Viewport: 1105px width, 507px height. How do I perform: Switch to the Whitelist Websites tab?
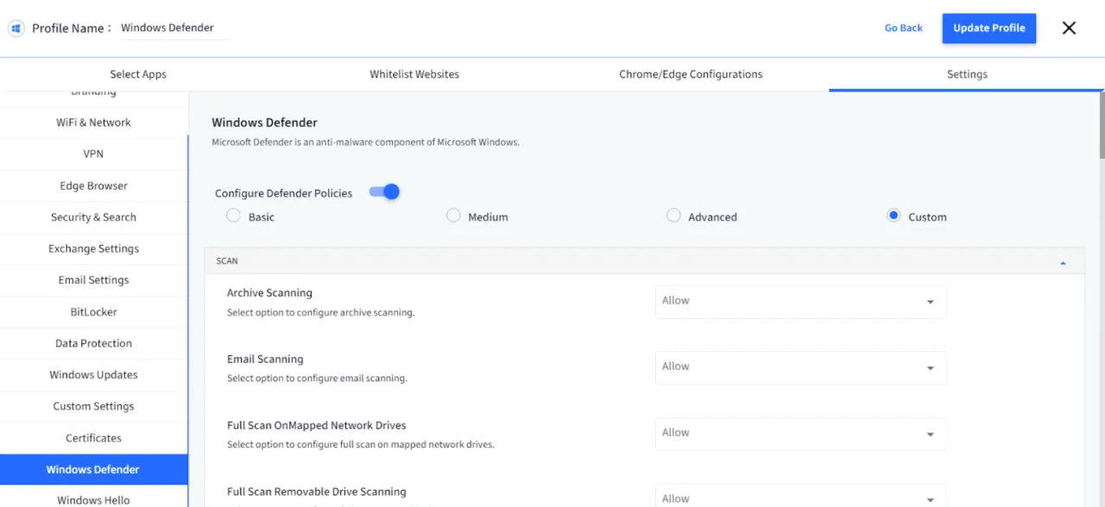[414, 74]
